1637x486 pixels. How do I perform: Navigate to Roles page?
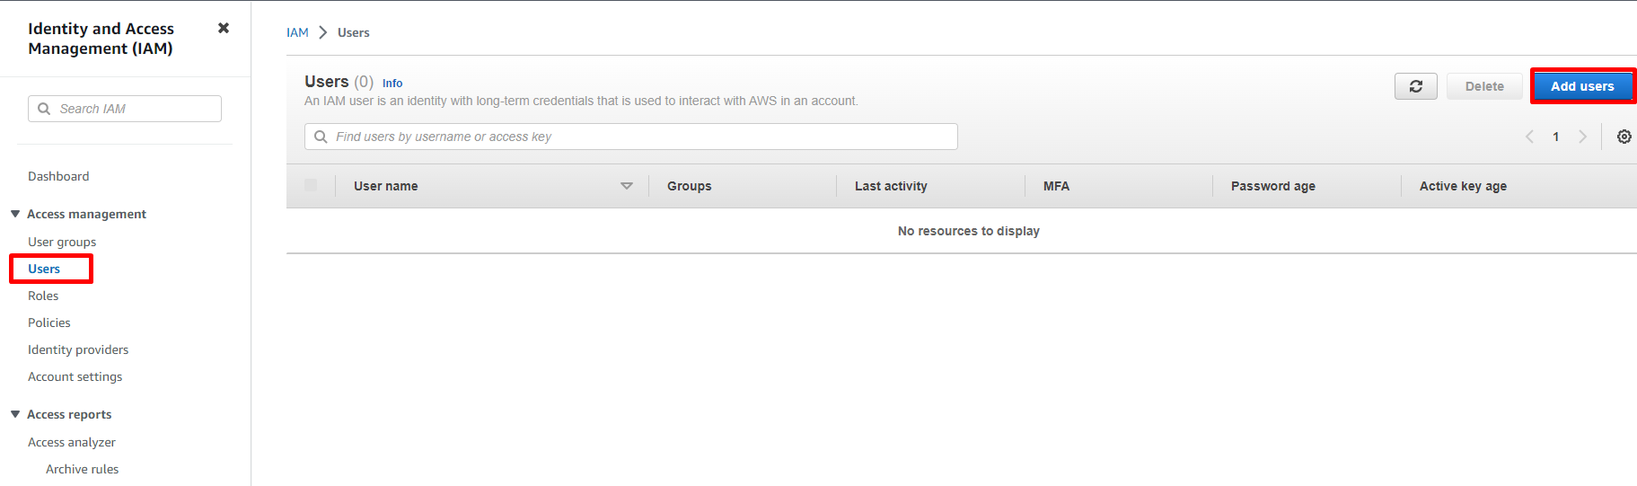(x=43, y=296)
